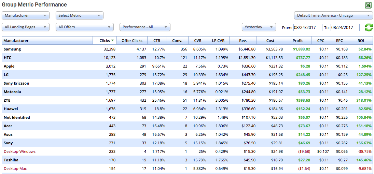Viewport: 374px width, 174px height.
Task: Click the Desktop-Mac manufacturer entry
Action: pos(16,169)
